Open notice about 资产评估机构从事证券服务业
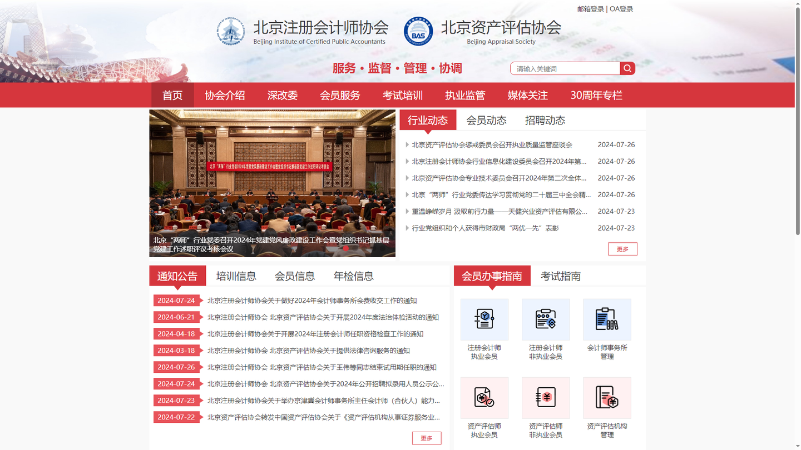 [324, 417]
